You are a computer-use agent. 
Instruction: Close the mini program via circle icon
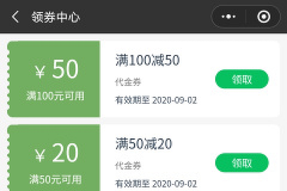[x=264, y=17]
